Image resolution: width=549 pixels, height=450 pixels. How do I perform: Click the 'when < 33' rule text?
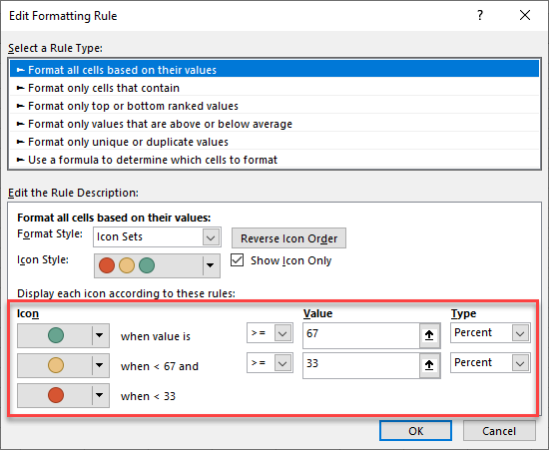pos(148,396)
